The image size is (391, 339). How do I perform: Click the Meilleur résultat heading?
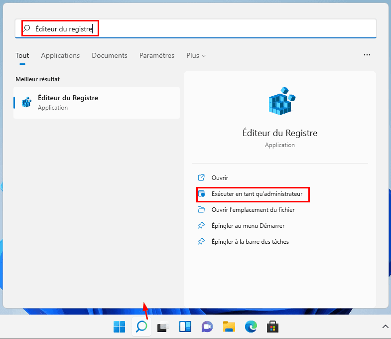38,79
